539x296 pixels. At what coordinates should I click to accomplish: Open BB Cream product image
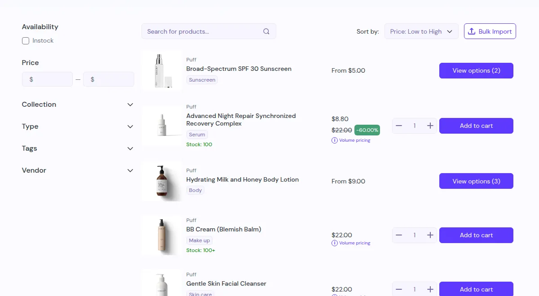162,235
